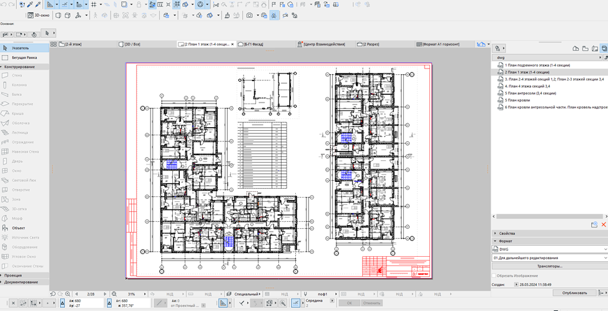Select the Указатель (Arrow) tool

(24, 48)
